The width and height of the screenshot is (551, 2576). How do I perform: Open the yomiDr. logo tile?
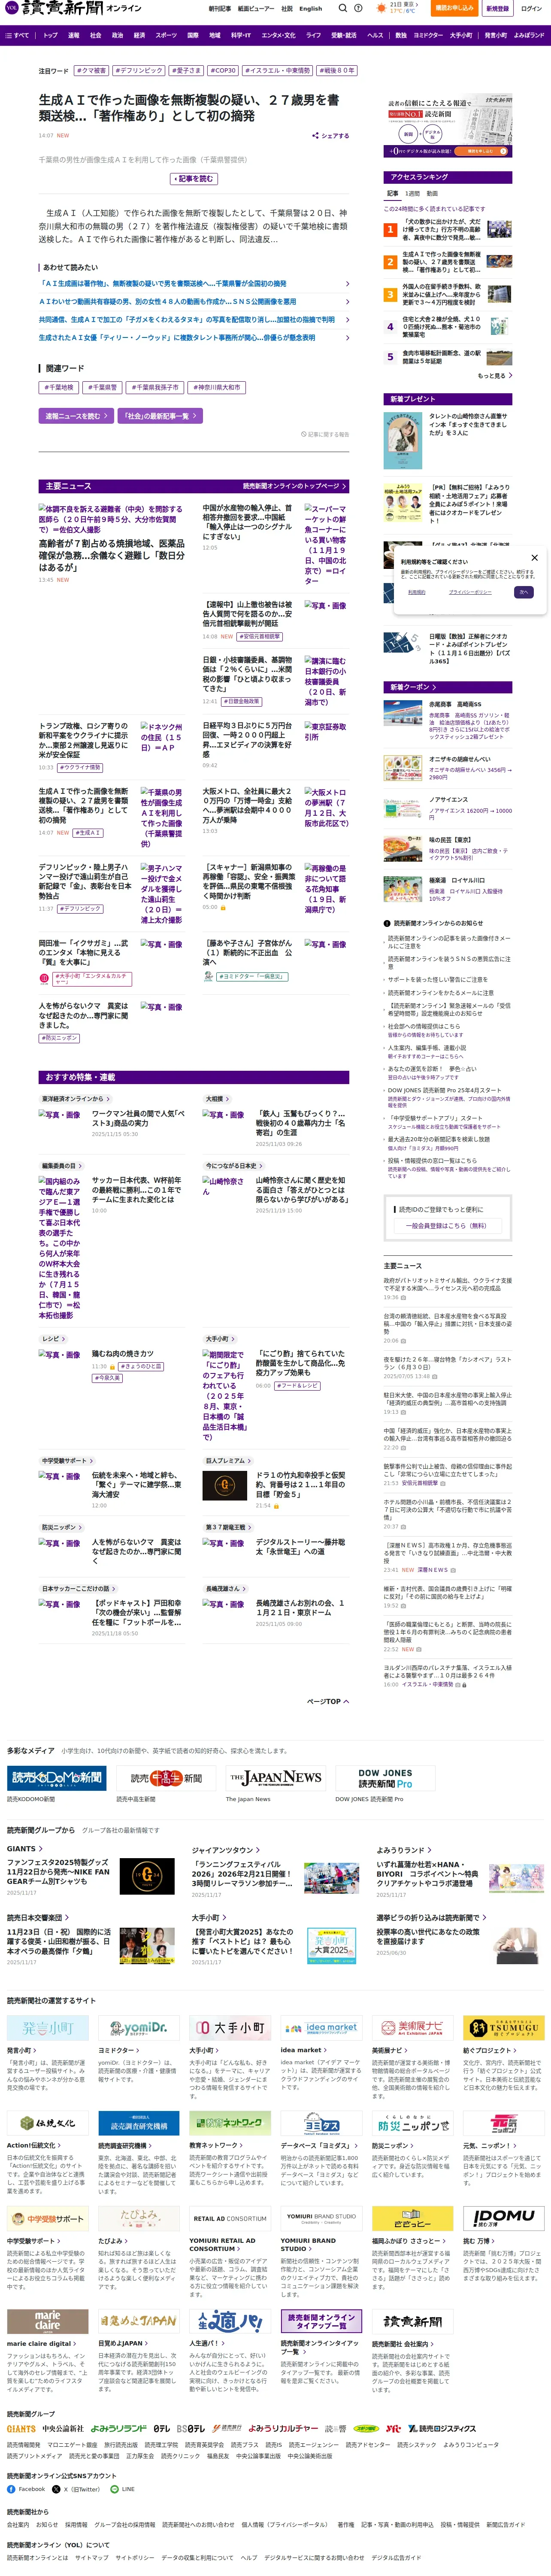pos(139,2028)
